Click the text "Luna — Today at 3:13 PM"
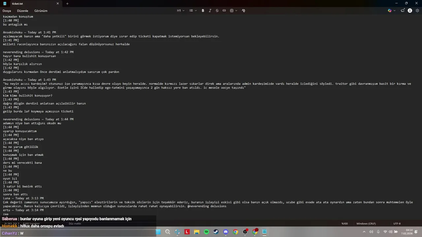Screen dimensions: 422x237 pos(23,198)
